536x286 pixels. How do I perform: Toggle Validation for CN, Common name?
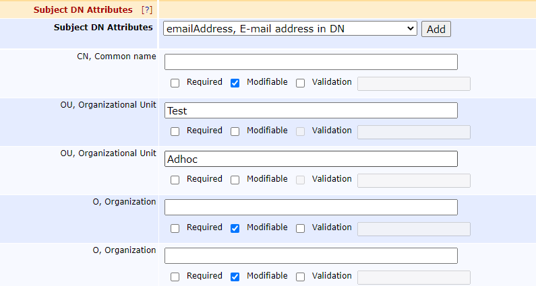point(301,83)
